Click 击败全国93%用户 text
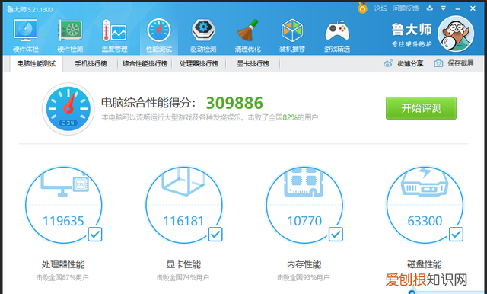This screenshot has height=294, width=487. [304, 277]
